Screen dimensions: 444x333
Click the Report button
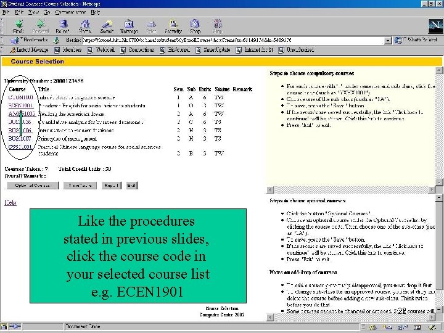pyautogui.click(x=111, y=186)
